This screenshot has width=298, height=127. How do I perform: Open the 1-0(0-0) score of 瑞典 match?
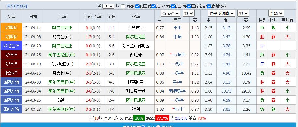(x=93, y=100)
